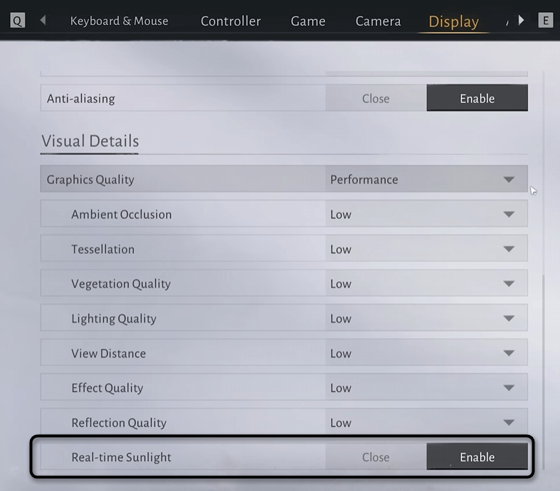This screenshot has width=560, height=491.
Task: Turn Real-time Sunlight to Close
Action: point(376,458)
